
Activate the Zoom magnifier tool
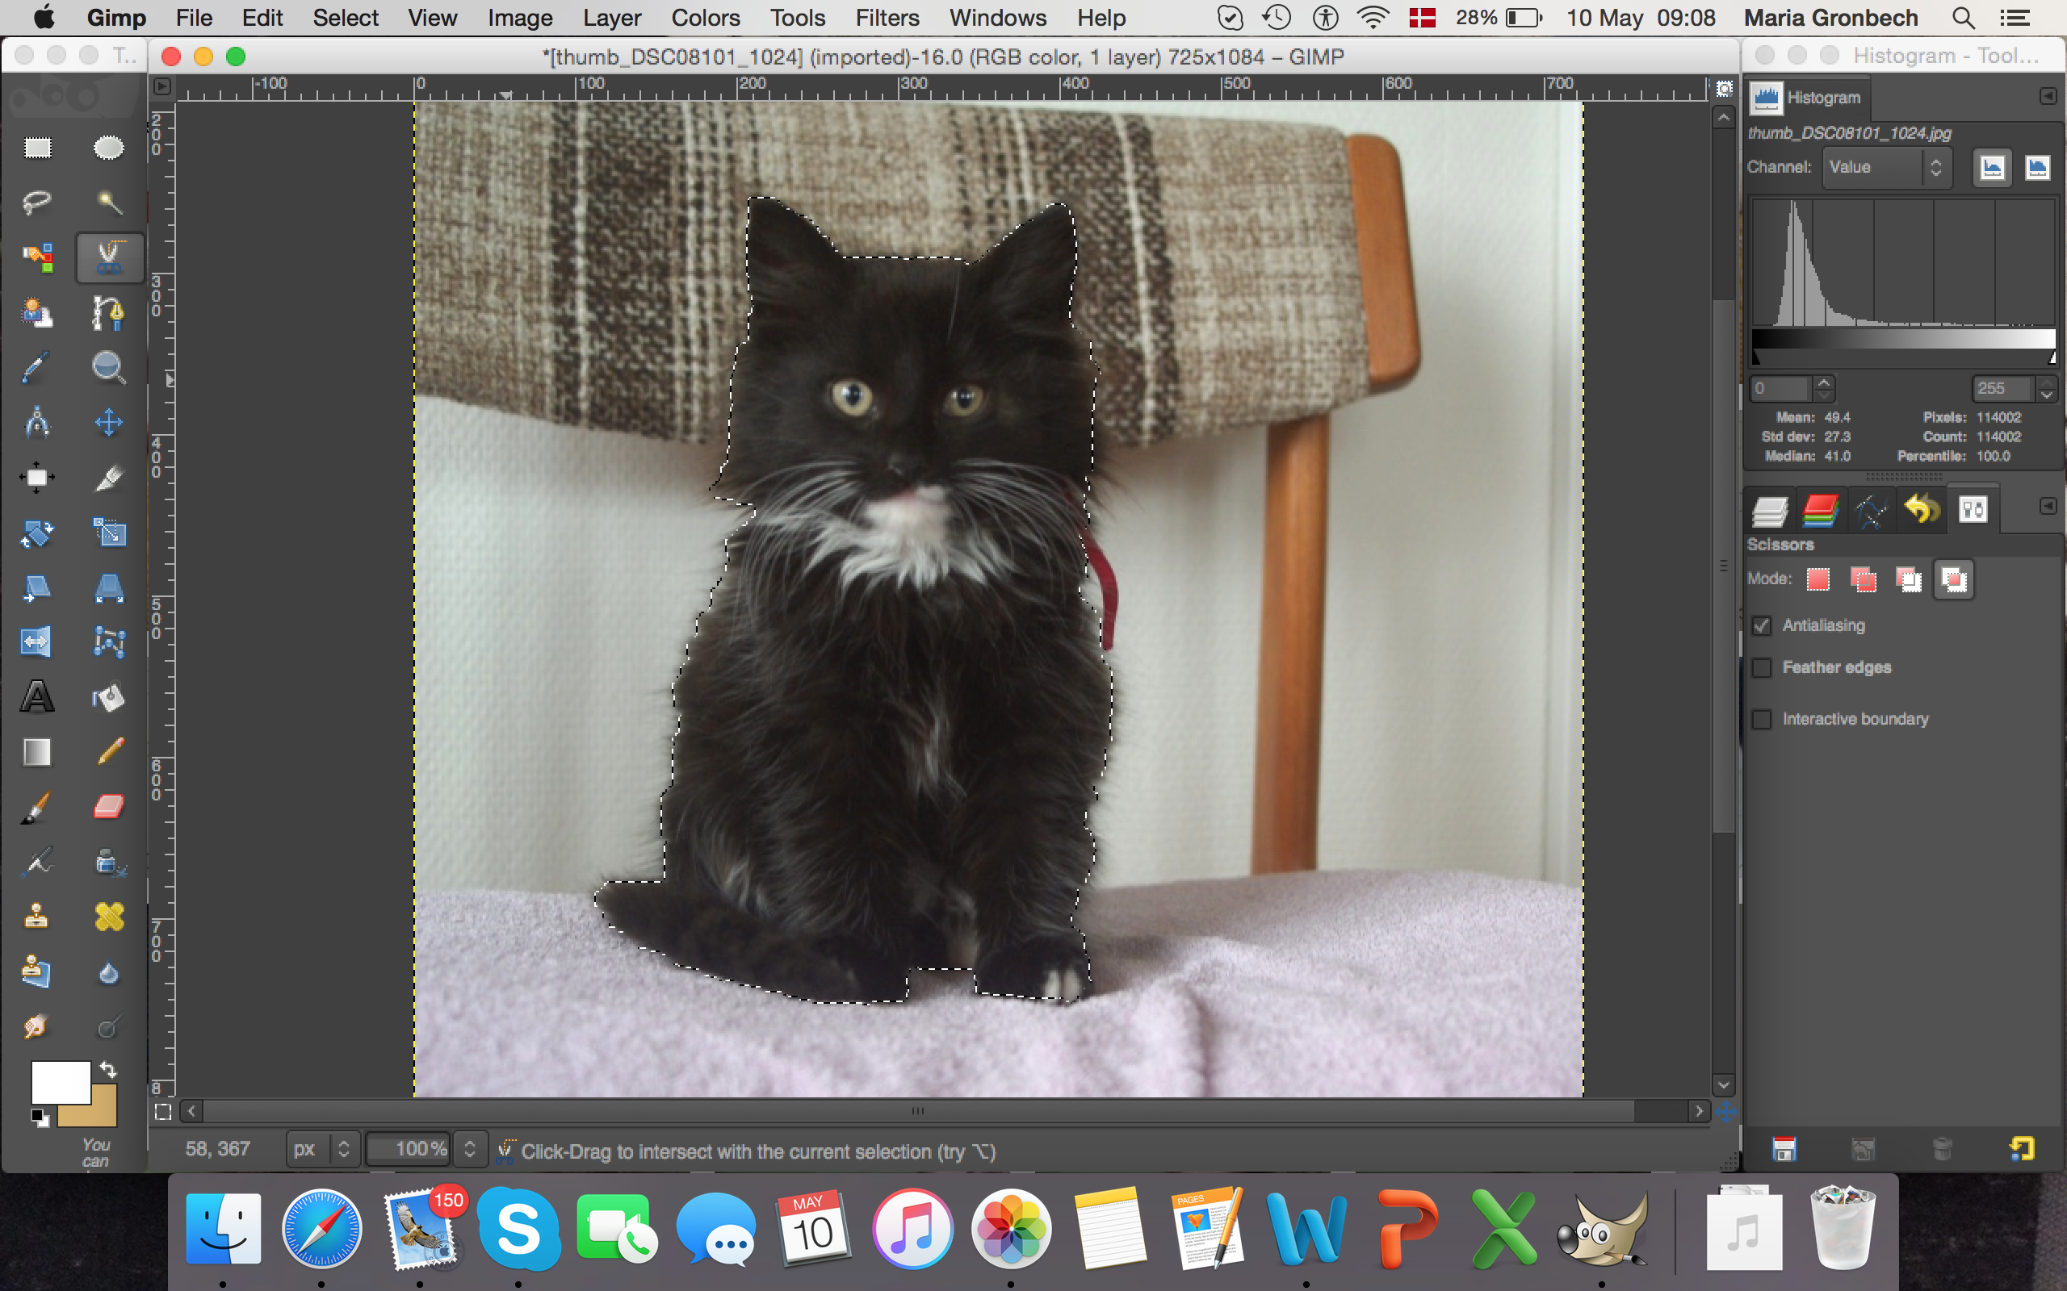[108, 367]
